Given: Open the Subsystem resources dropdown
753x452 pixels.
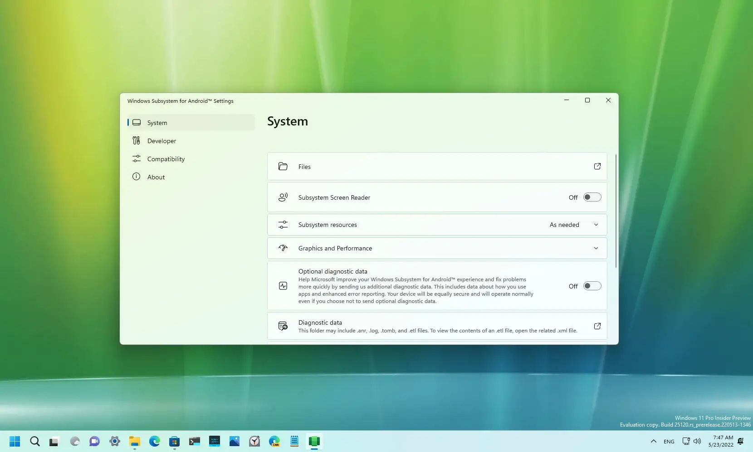Looking at the screenshot, I should pos(596,224).
